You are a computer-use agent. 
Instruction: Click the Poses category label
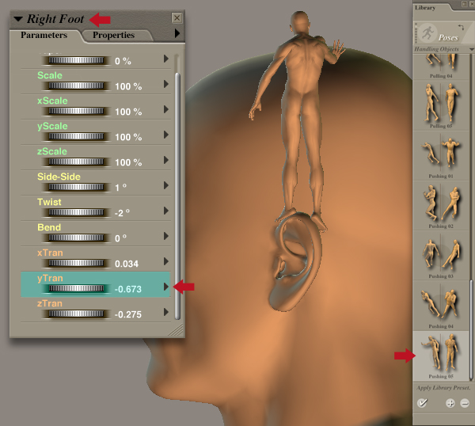tap(448, 37)
